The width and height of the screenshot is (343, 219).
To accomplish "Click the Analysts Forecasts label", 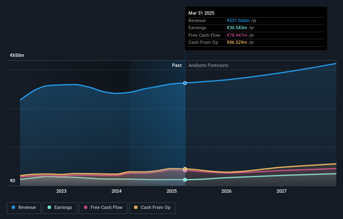I will tap(208, 65).
